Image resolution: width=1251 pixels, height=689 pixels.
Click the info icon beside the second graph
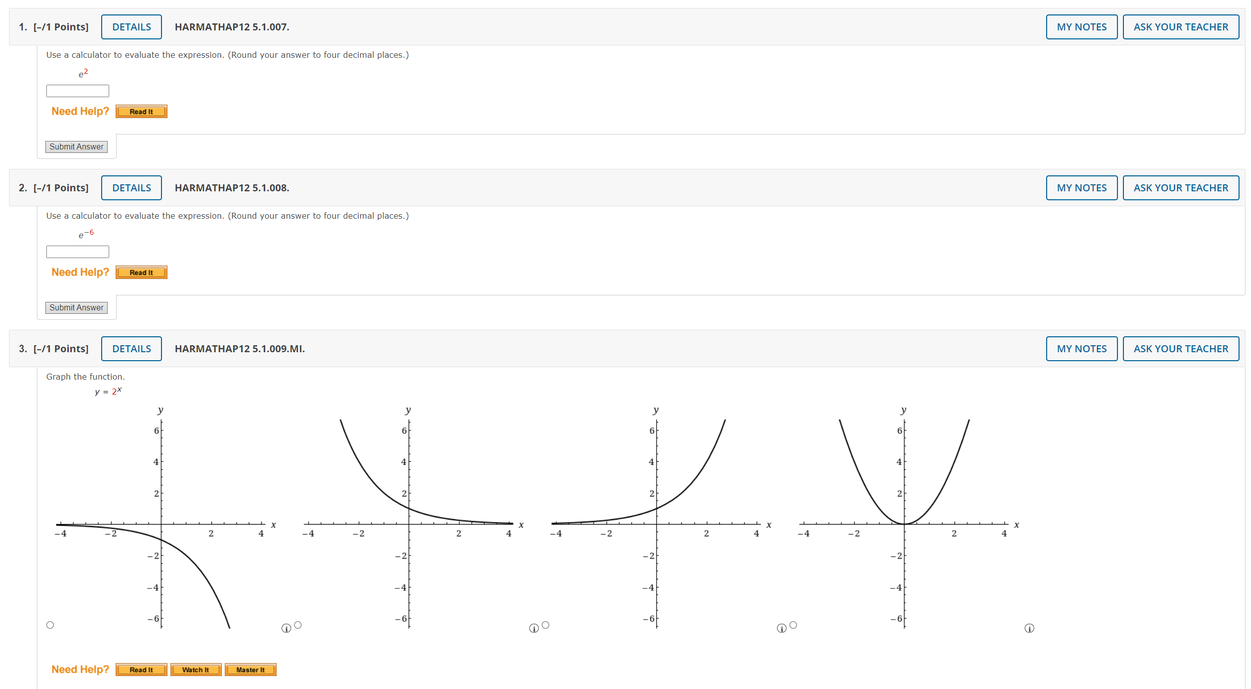[x=533, y=629]
